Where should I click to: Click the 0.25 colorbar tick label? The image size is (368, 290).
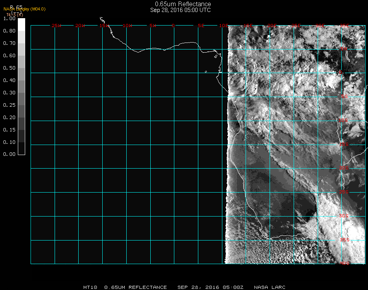point(9,105)
